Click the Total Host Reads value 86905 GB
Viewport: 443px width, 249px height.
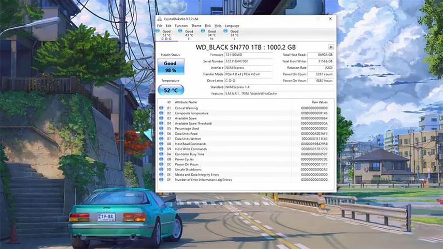(320, 55)
